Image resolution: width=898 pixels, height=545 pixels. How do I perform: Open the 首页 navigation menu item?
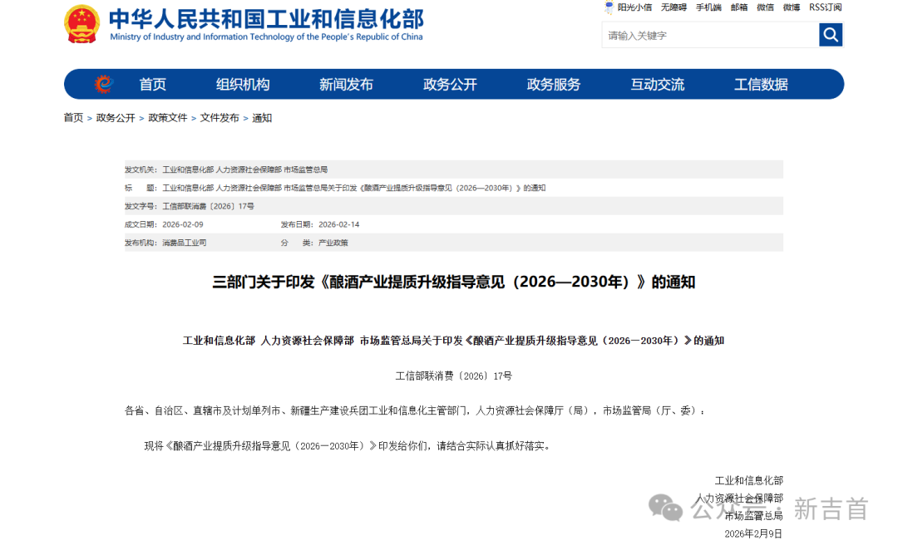click(x=152, y=84)
